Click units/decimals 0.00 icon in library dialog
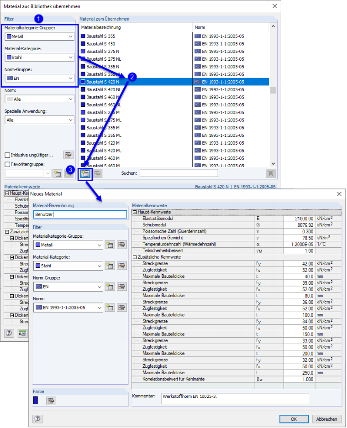 [22, 333]
